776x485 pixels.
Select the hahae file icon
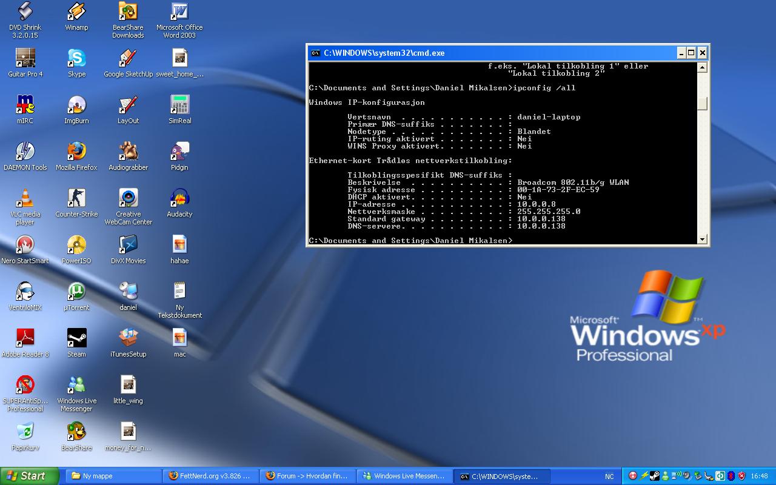179,250
